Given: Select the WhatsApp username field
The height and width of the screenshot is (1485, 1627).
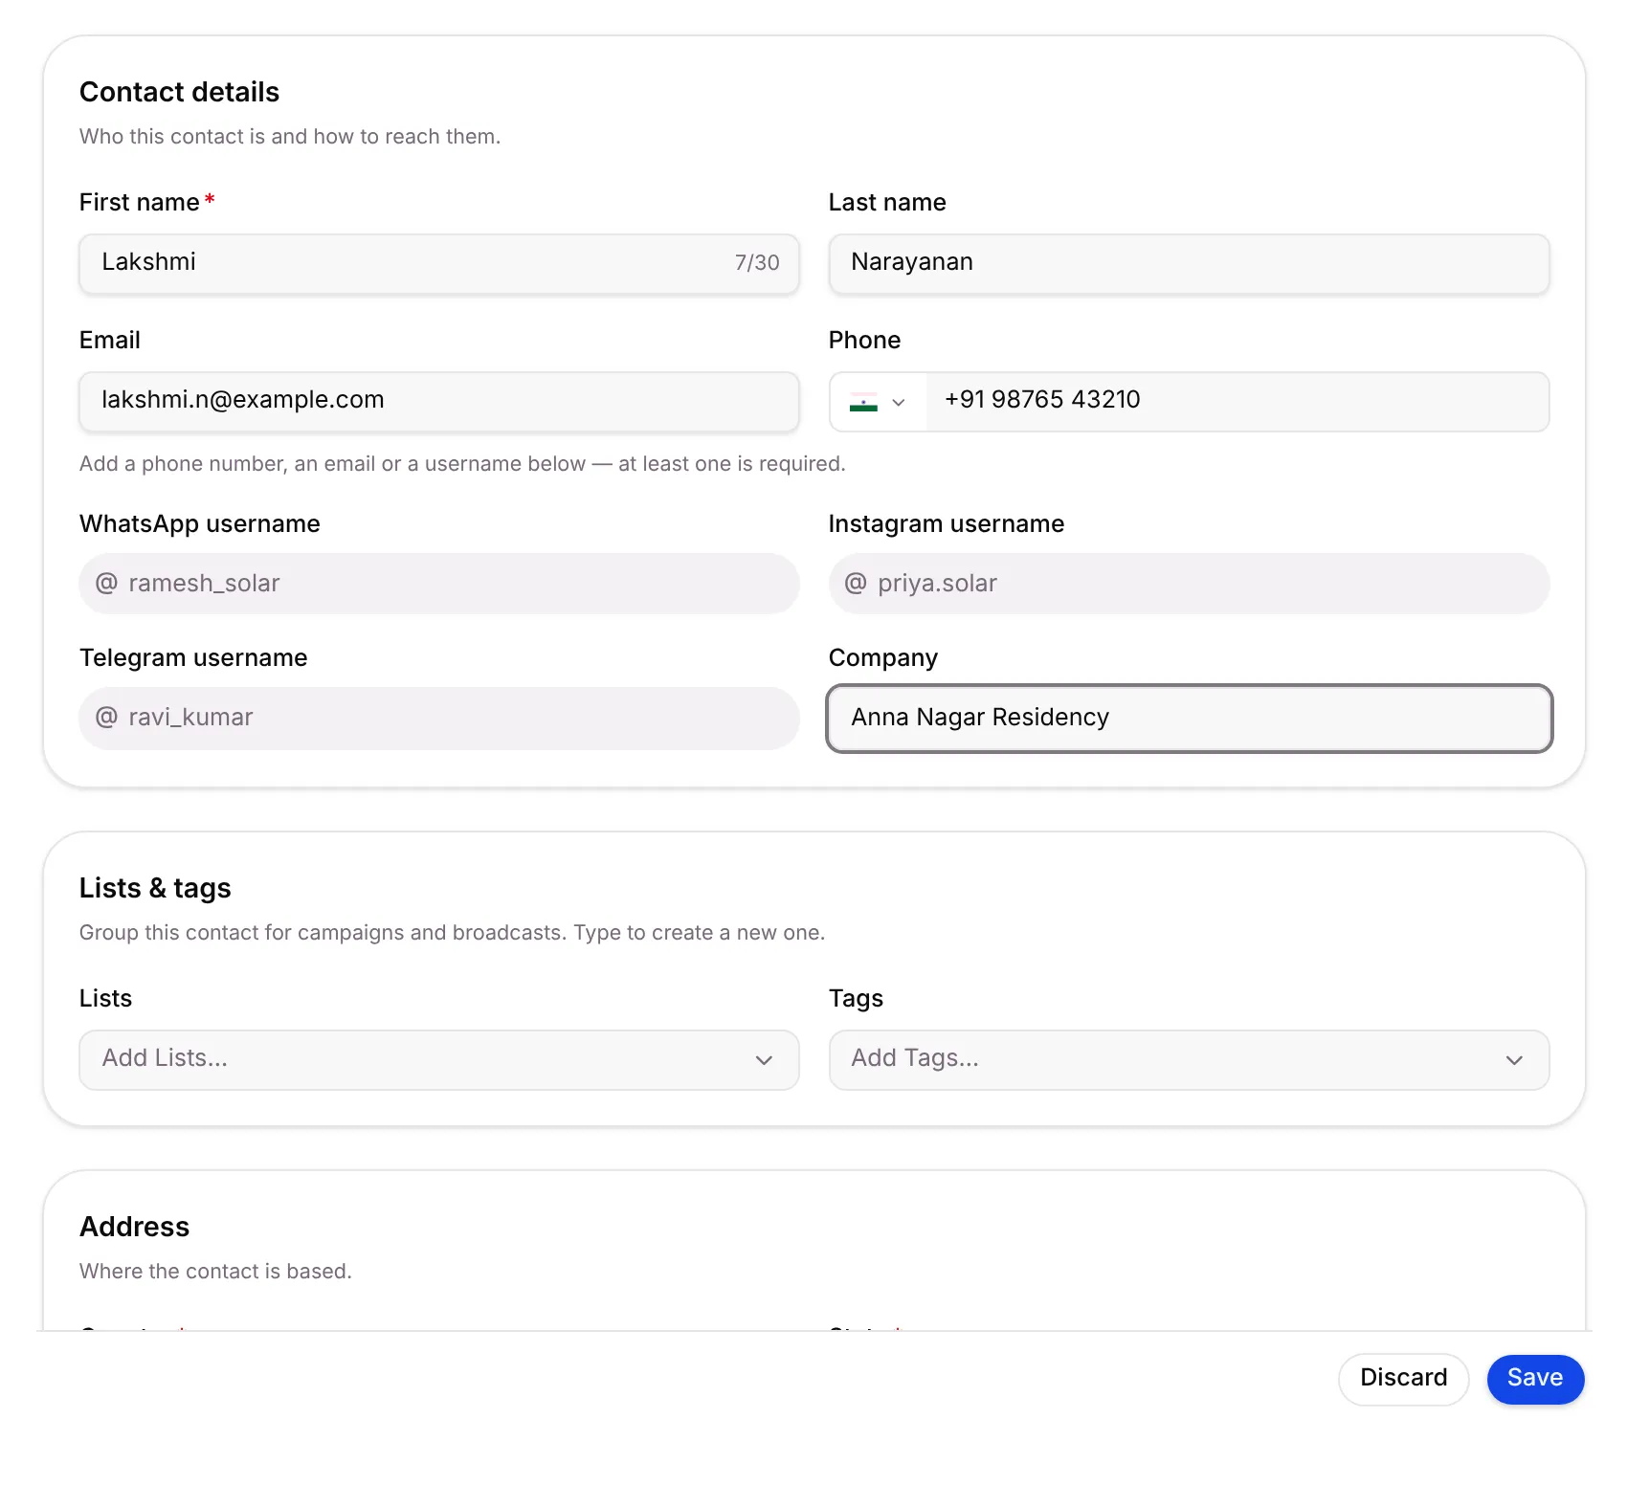Looking at the screenshot, I should (x=439, y=584).
